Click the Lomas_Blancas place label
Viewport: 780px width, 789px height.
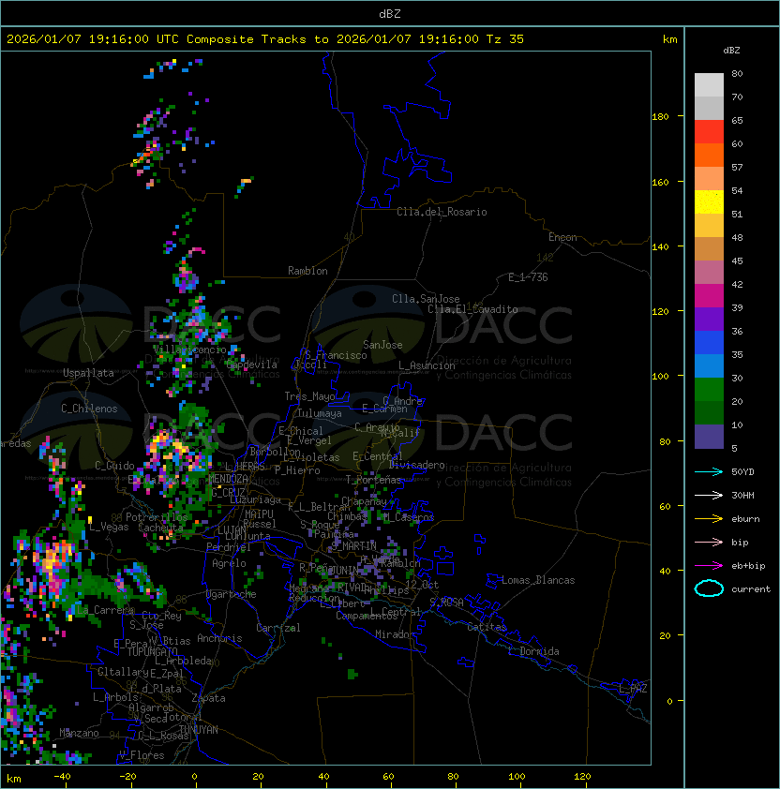click(537, 580)
